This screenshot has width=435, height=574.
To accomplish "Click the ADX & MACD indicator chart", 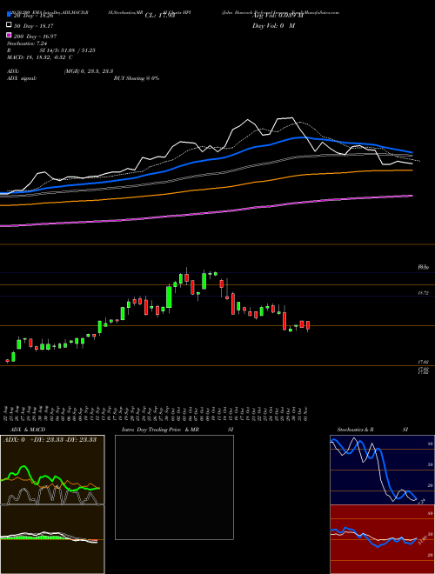I will (x=52, y=504).
